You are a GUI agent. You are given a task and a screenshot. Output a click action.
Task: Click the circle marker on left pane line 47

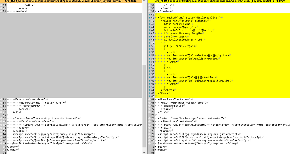[1, 144]
